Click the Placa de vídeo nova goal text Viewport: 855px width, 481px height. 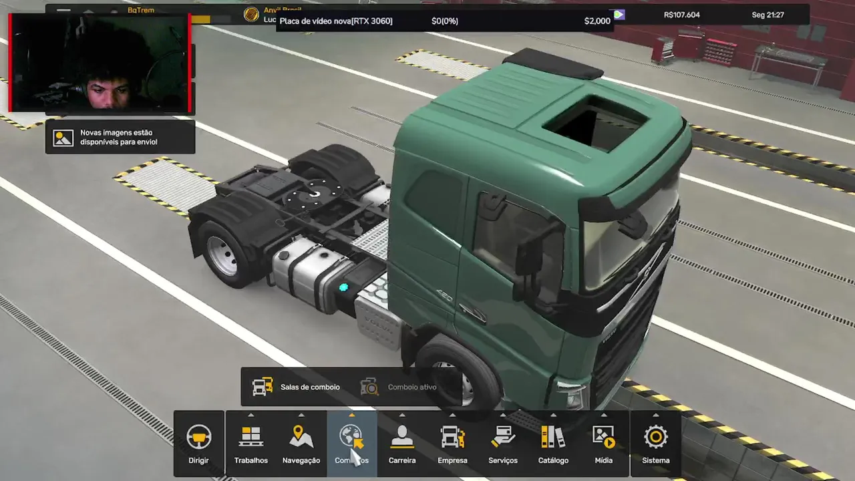(x=336, y=21)
